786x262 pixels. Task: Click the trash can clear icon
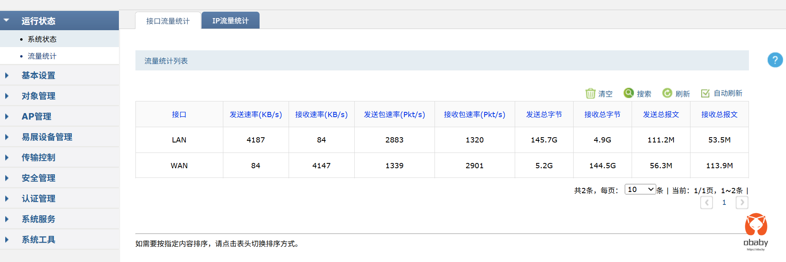pos(590,93)
